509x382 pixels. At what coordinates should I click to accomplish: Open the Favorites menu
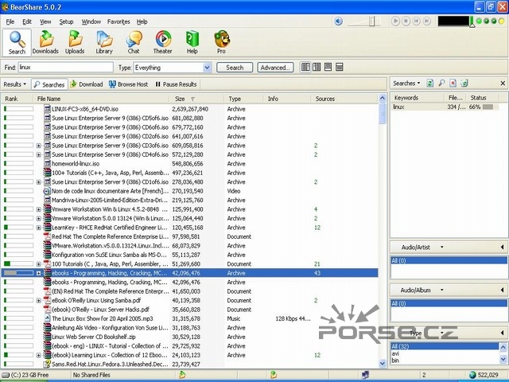(119, 21)
